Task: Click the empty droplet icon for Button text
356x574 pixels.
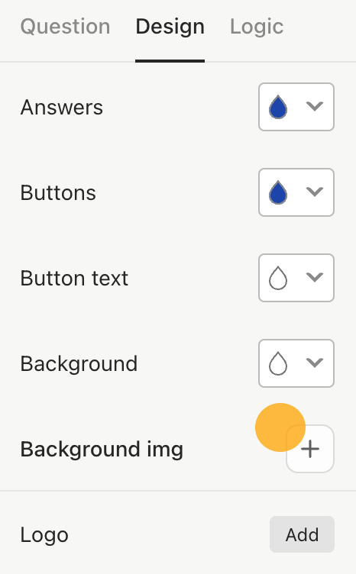Action: tap(278, 278)
